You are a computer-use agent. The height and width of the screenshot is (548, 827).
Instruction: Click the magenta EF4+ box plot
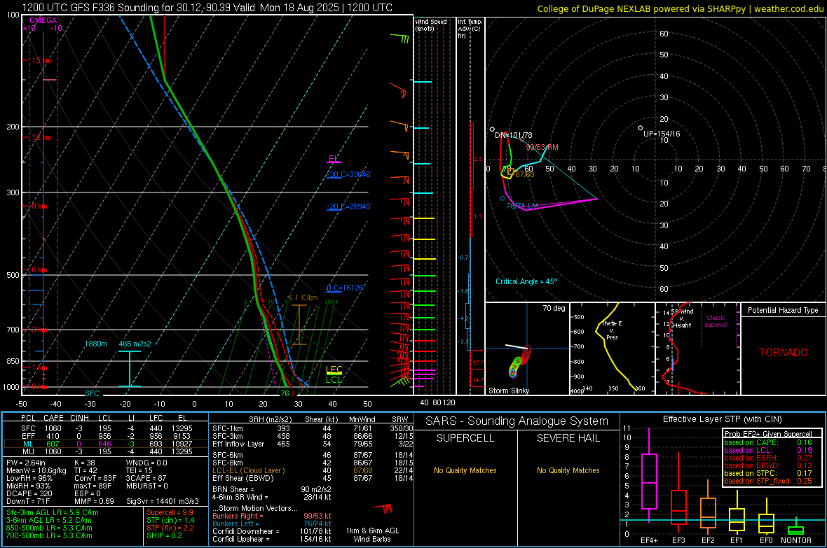click(649, 477)
